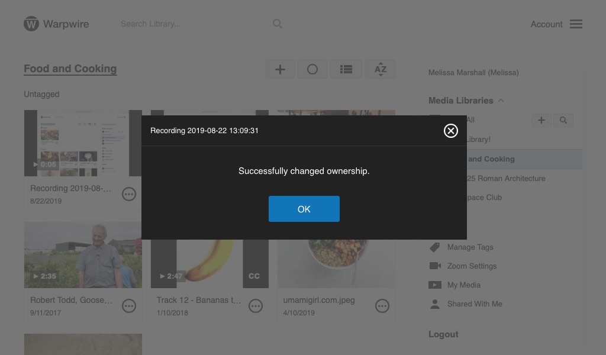Click the dialog title Recording 2019-08-22 13:09:31
606x355 pixels.
(204, 131)
